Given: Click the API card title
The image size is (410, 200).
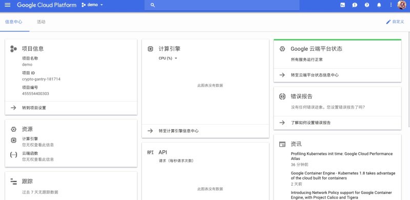Looking at the screenshot, I should coord(162,152).
